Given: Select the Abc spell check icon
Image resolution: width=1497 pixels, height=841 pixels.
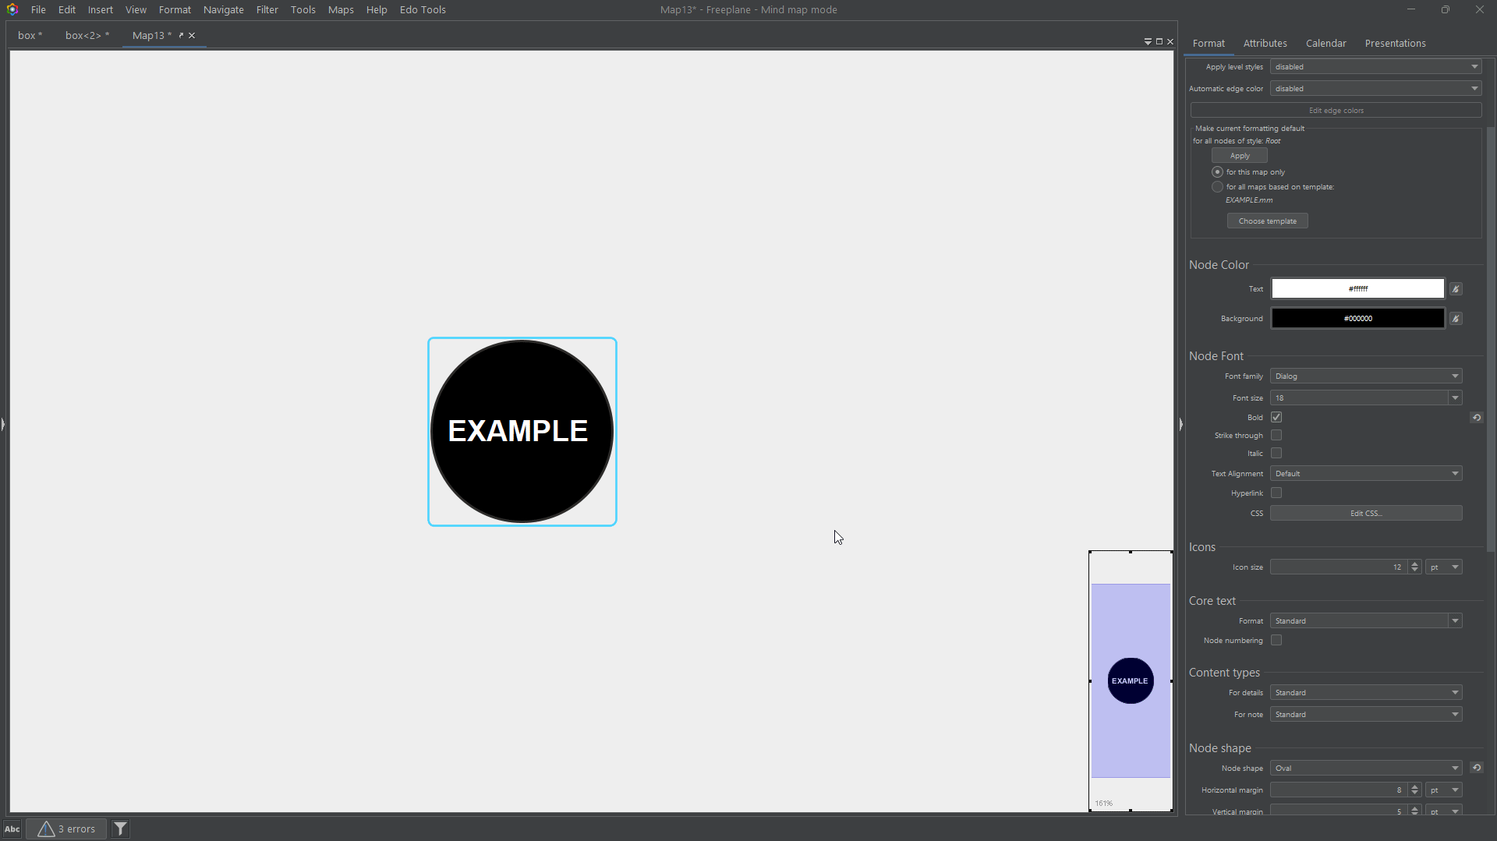Looking at the screenshot, I should point(11,829).
